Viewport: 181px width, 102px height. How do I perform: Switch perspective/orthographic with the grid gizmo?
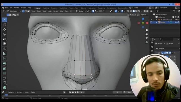click(x=146, y=42)
